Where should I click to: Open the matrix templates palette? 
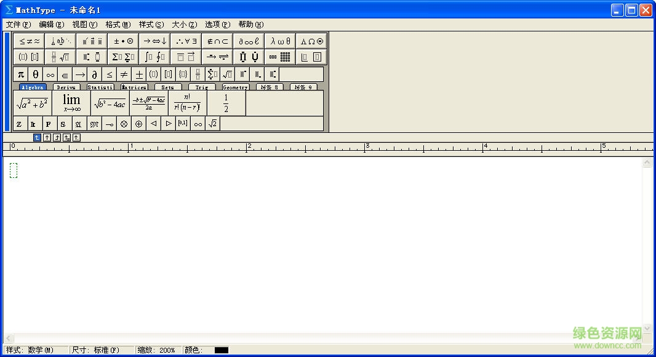(280, 57)
